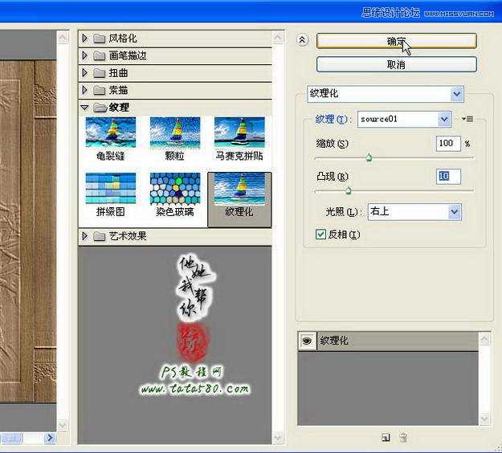Viewport: 502px width, 453px height.
Task: Expand the 画笔描边 filter folder
Action: (x=84, y=55)
